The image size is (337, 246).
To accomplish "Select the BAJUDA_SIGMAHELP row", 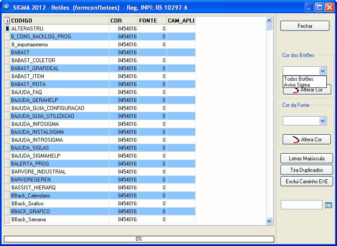I will [x=102, y=156].
